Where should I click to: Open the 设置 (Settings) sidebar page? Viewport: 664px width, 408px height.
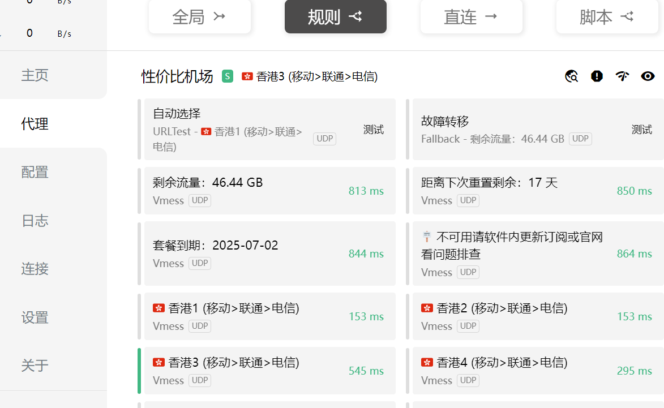(35, 317)
